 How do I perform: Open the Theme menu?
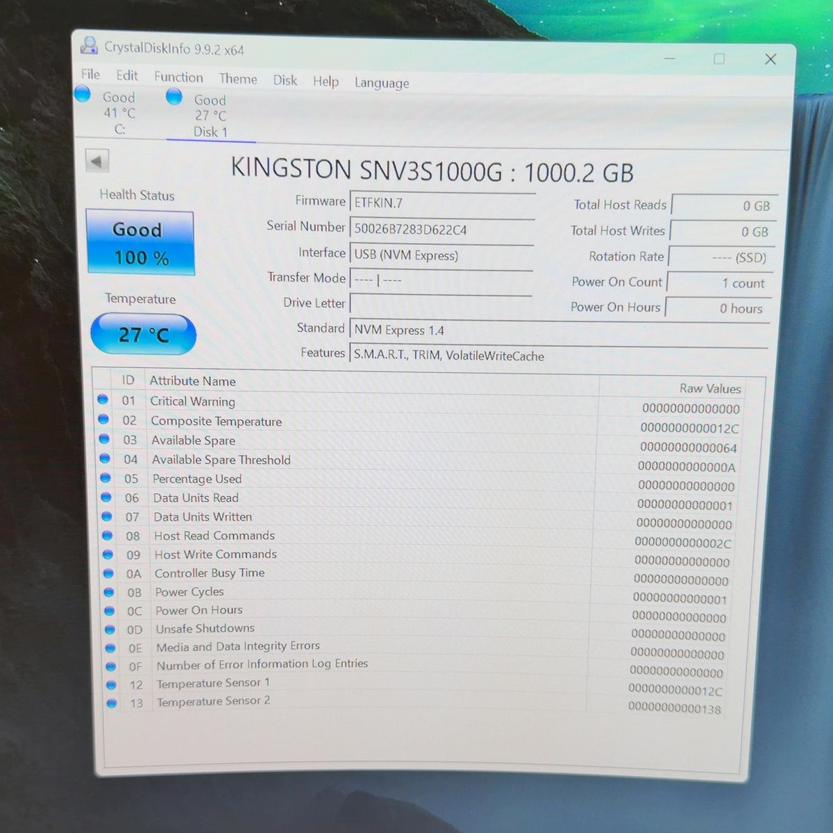[x=238, y=78]
